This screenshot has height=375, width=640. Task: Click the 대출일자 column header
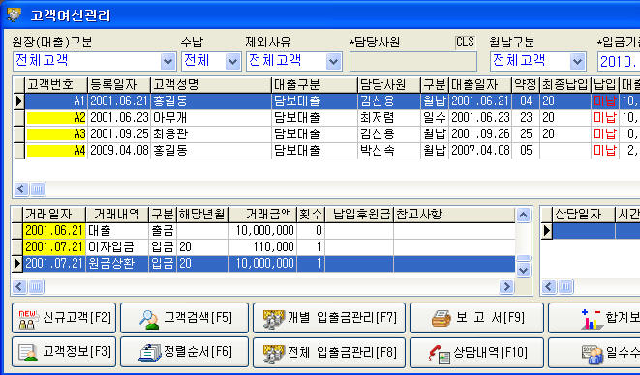coord(480,85)
